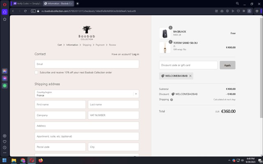Image resolution: width=263 pixels, height=164 pixels.
Task: Focus the City field
Action: pyautogui.click(x=113, y=147)
